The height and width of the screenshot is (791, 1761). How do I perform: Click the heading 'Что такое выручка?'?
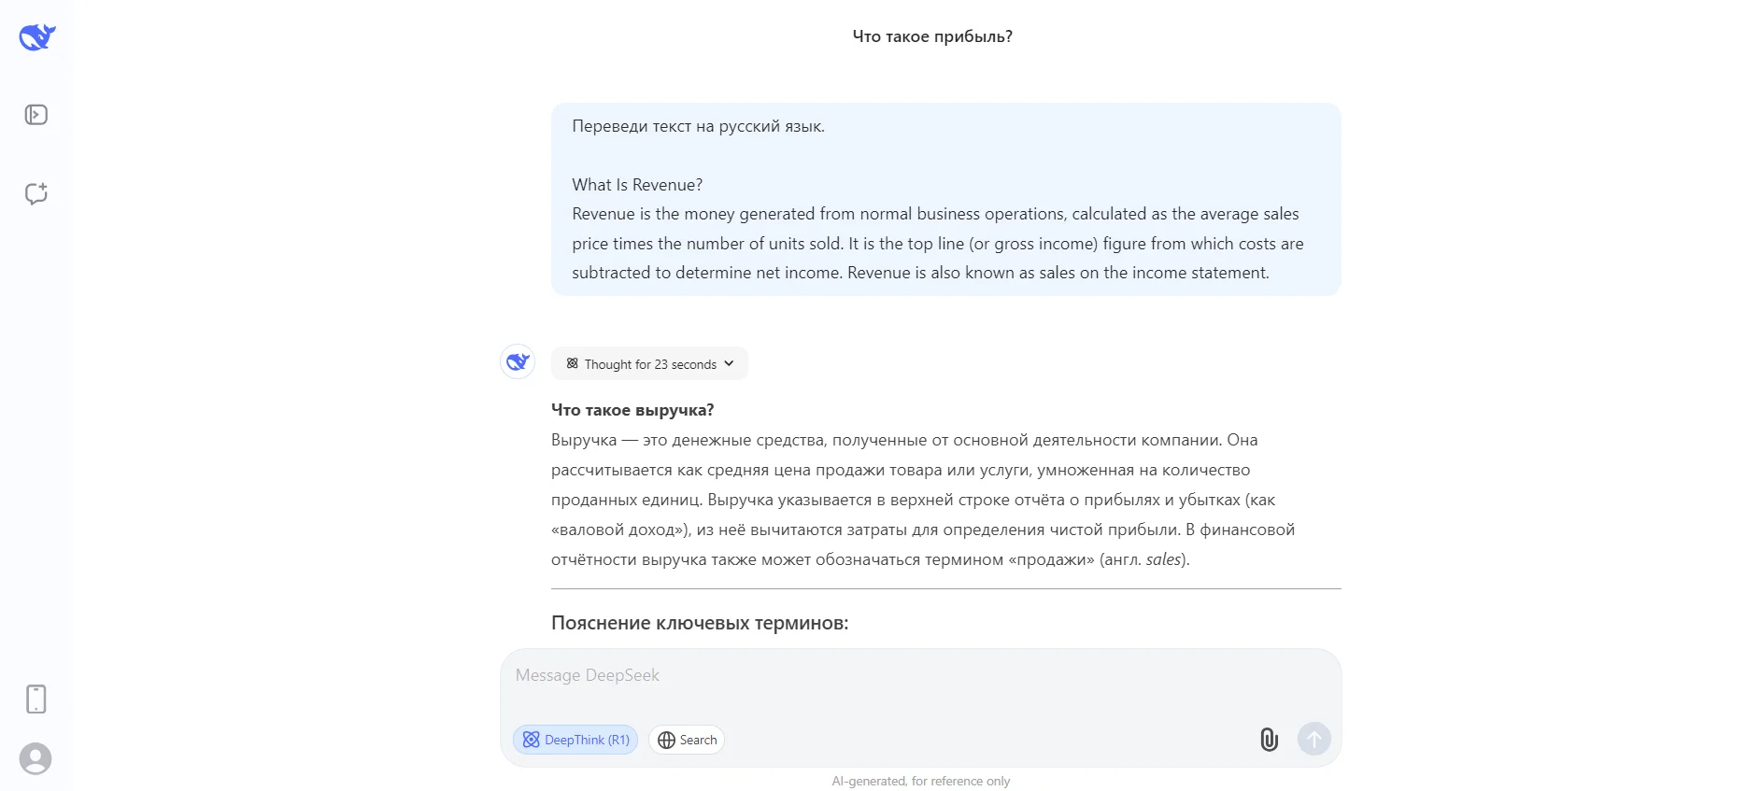tap(632, 410)
